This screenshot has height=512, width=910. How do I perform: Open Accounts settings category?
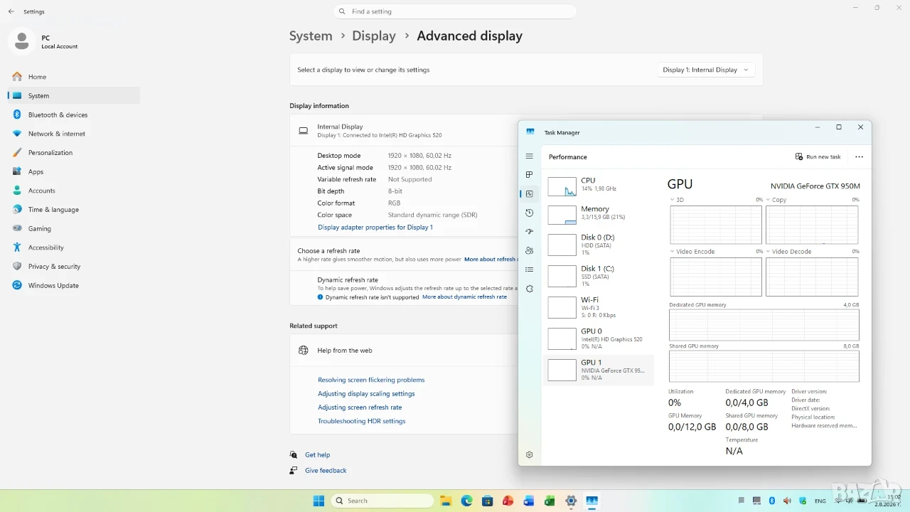coord(74,191)
